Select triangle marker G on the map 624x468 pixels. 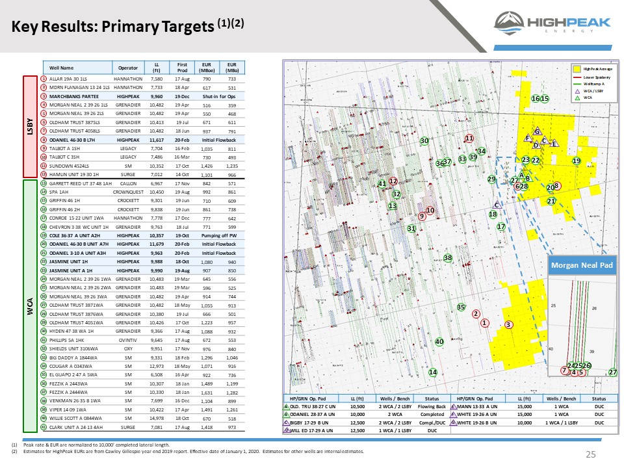click(538, 131)
